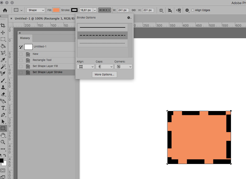
Task: Pick the Eyedropper tool
Action: [x=3, y=60]
